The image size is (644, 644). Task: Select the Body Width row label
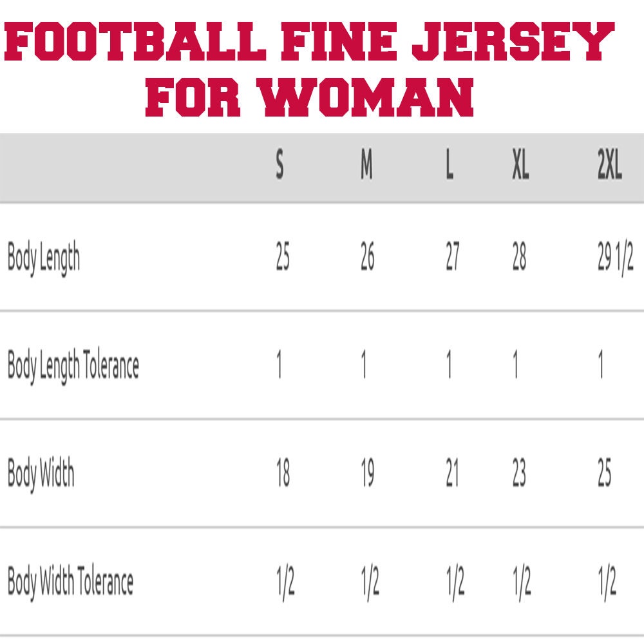(41, 473)
